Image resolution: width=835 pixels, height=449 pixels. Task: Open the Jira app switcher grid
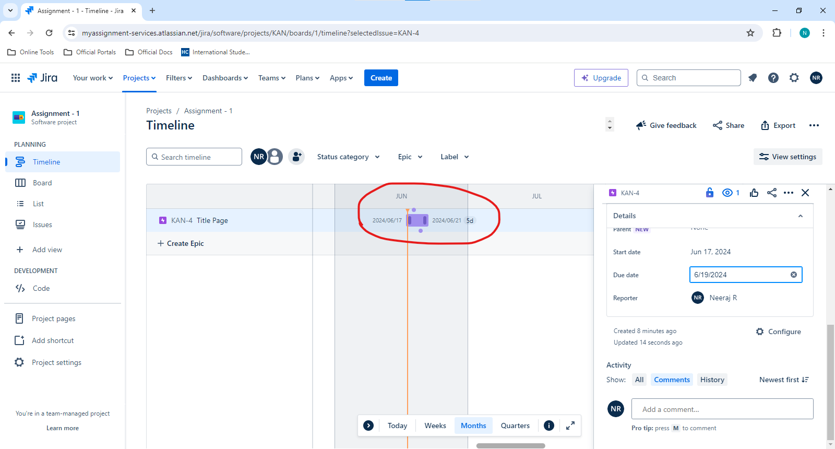pos(16,78)
